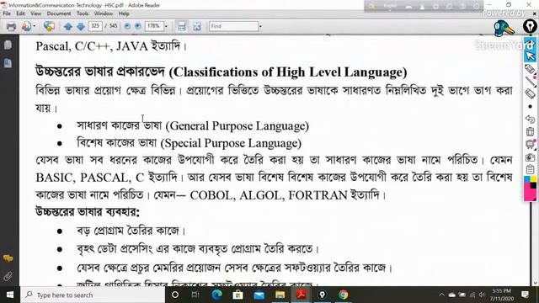Open the Document menu
Viewport: 539px width, 303px height.
coord(58,13)
